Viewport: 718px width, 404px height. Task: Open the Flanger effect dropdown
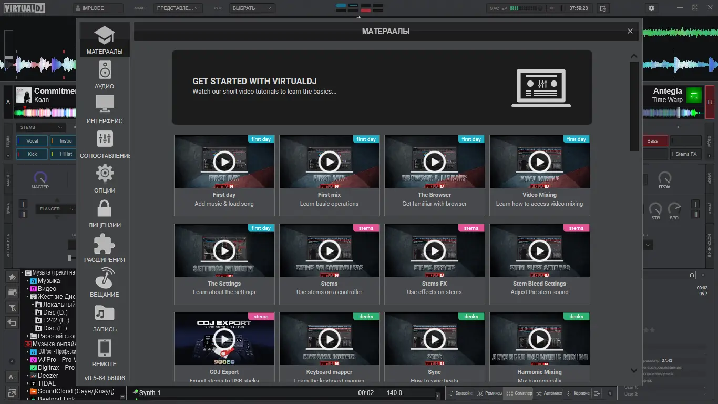click(x=56, y=209)
